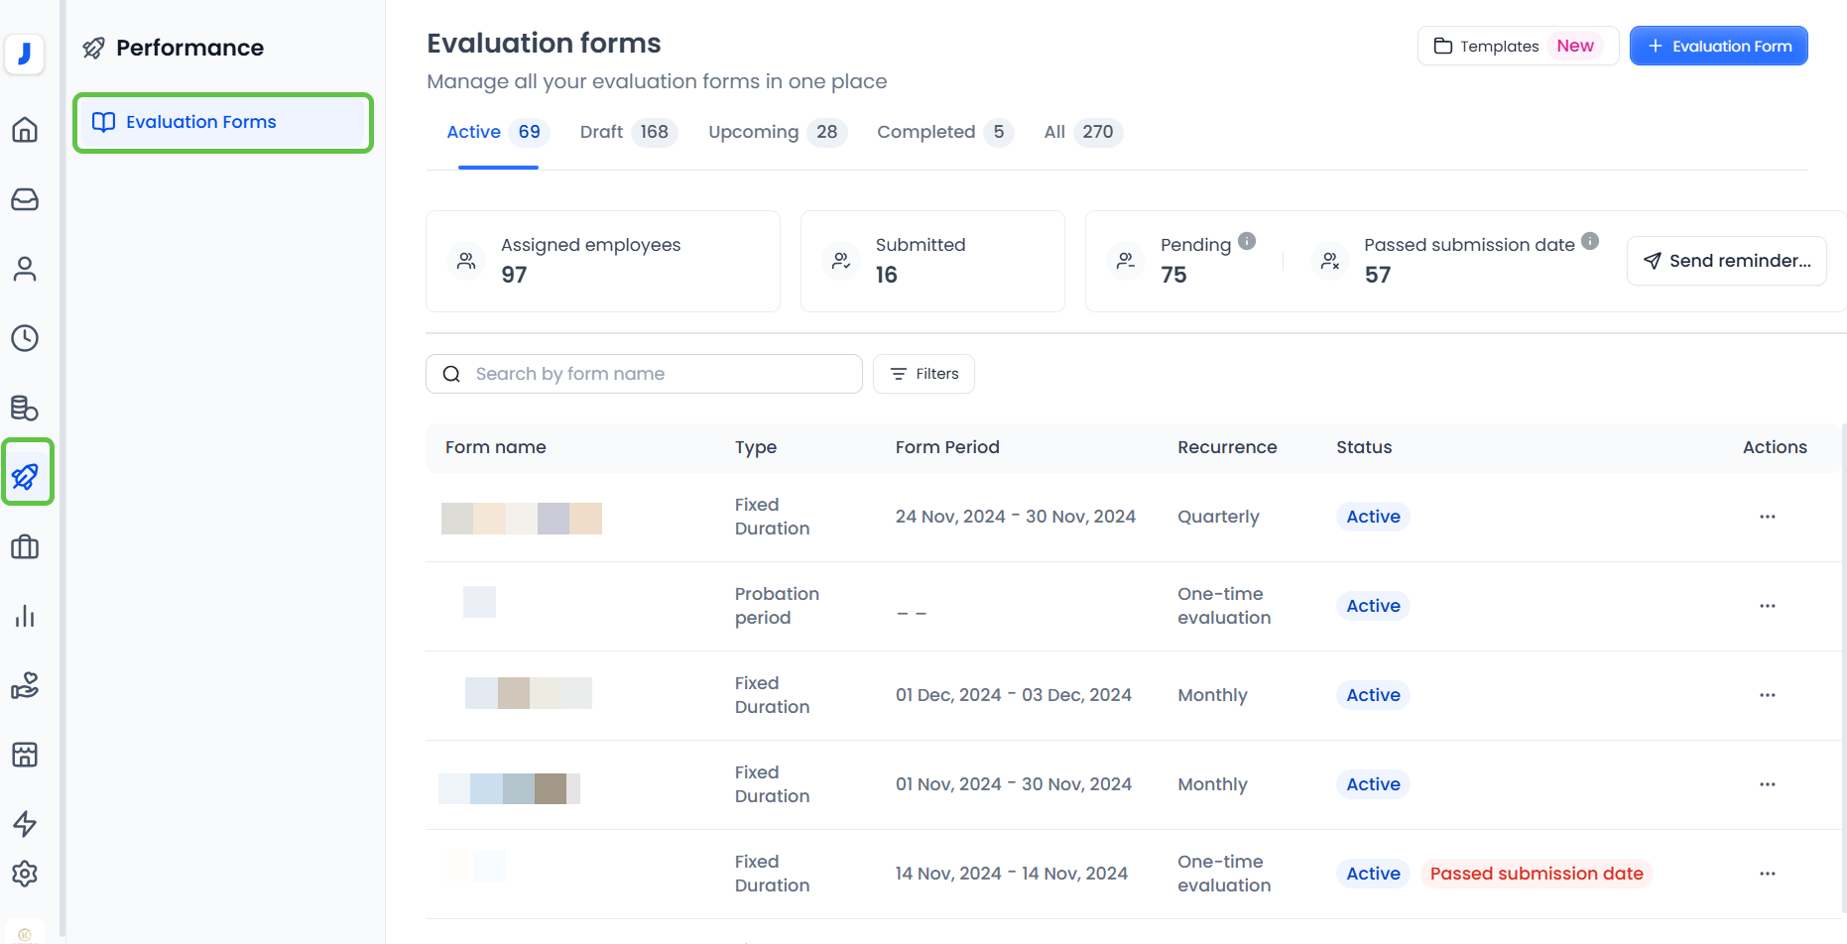Open the Inbox tray icon
This screenshot has width=1847, height=944.
pyautogui.click(x=25, y=199)
